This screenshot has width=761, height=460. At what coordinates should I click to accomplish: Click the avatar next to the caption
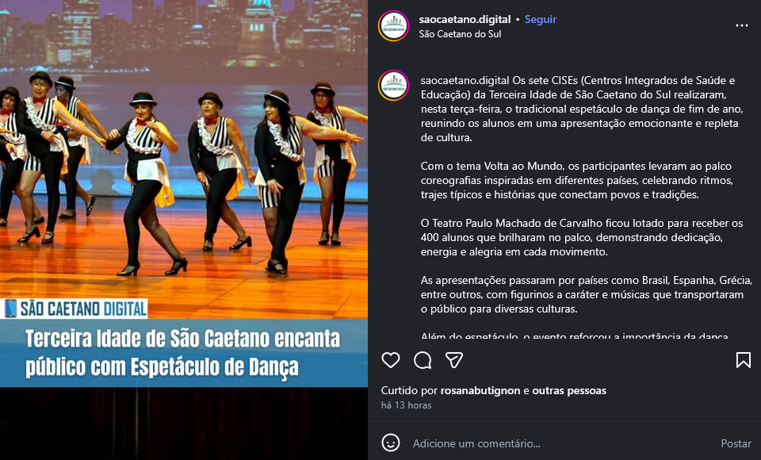click(x=394, y=86)
